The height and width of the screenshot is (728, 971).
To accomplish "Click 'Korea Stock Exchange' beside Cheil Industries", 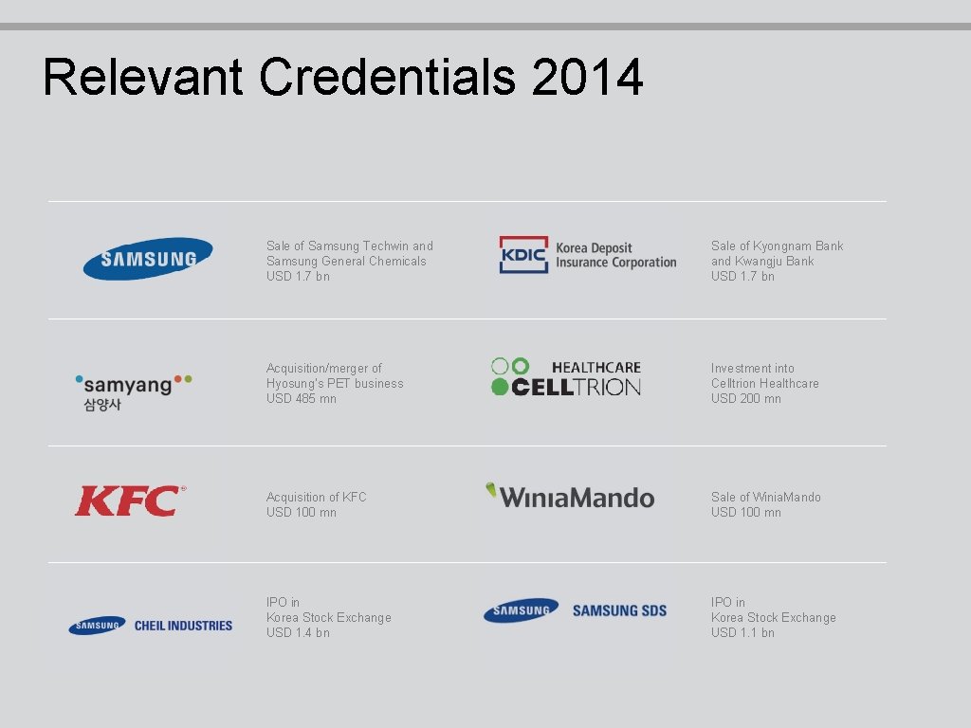I will pos(329,618).
